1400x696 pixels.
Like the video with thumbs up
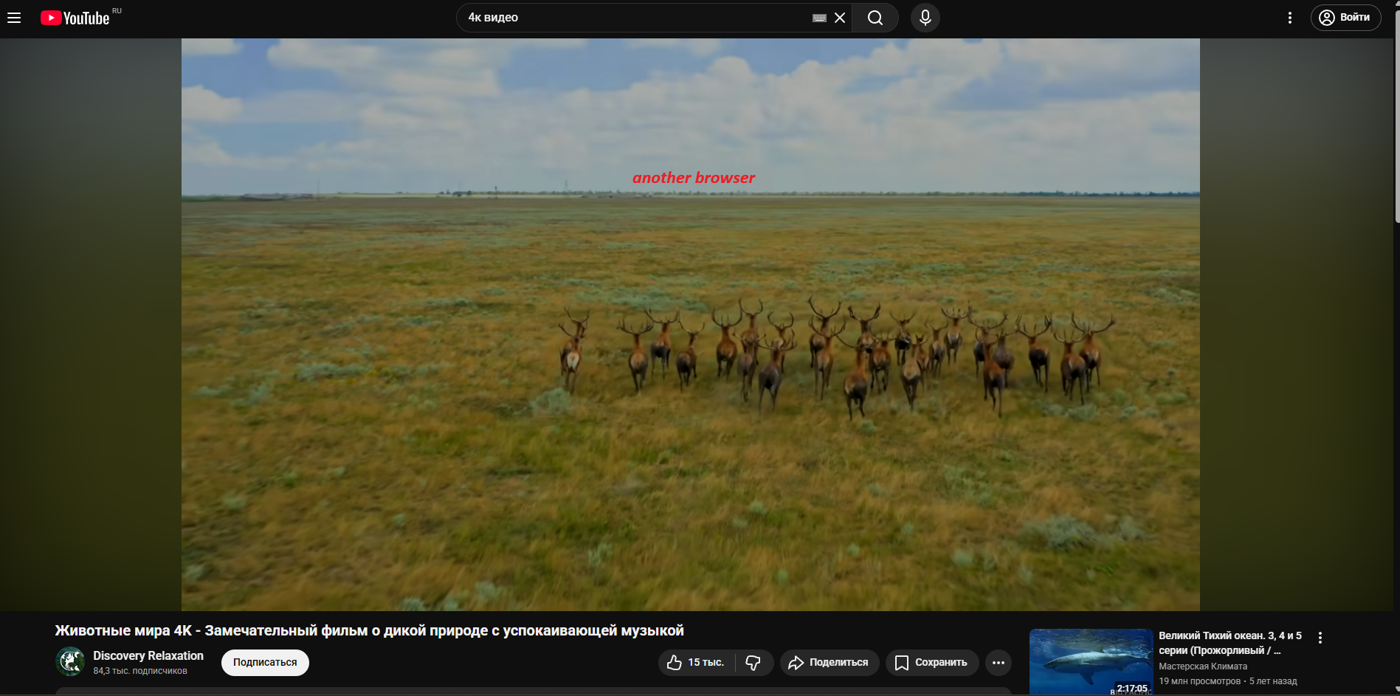(x=695, y=663)
